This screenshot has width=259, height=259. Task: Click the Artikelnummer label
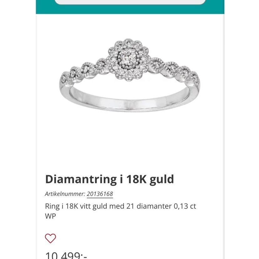(x=65, y=194)
